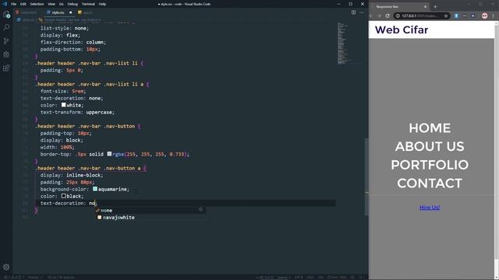Open the Selection menu
499x280 pixels.
click(x=37, y=4)
